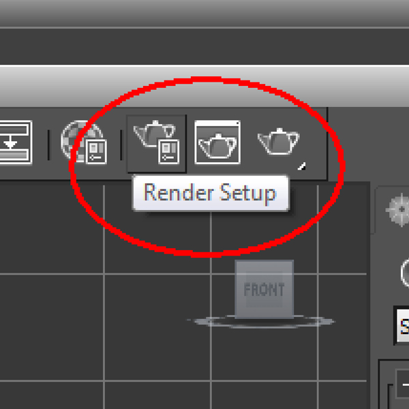
Task: Click the left edge of the ViewCube
Action: (x=237, y=289)
